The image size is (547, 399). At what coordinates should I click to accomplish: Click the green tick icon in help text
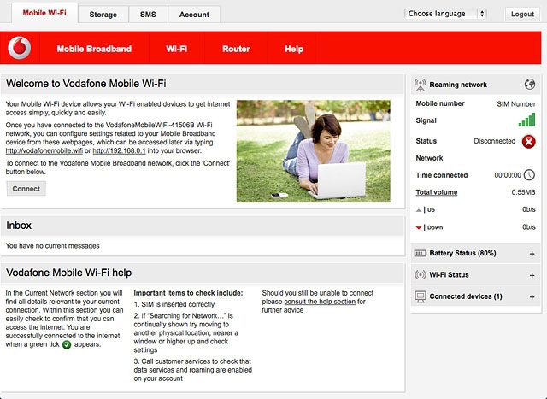(x=67, y=345)
